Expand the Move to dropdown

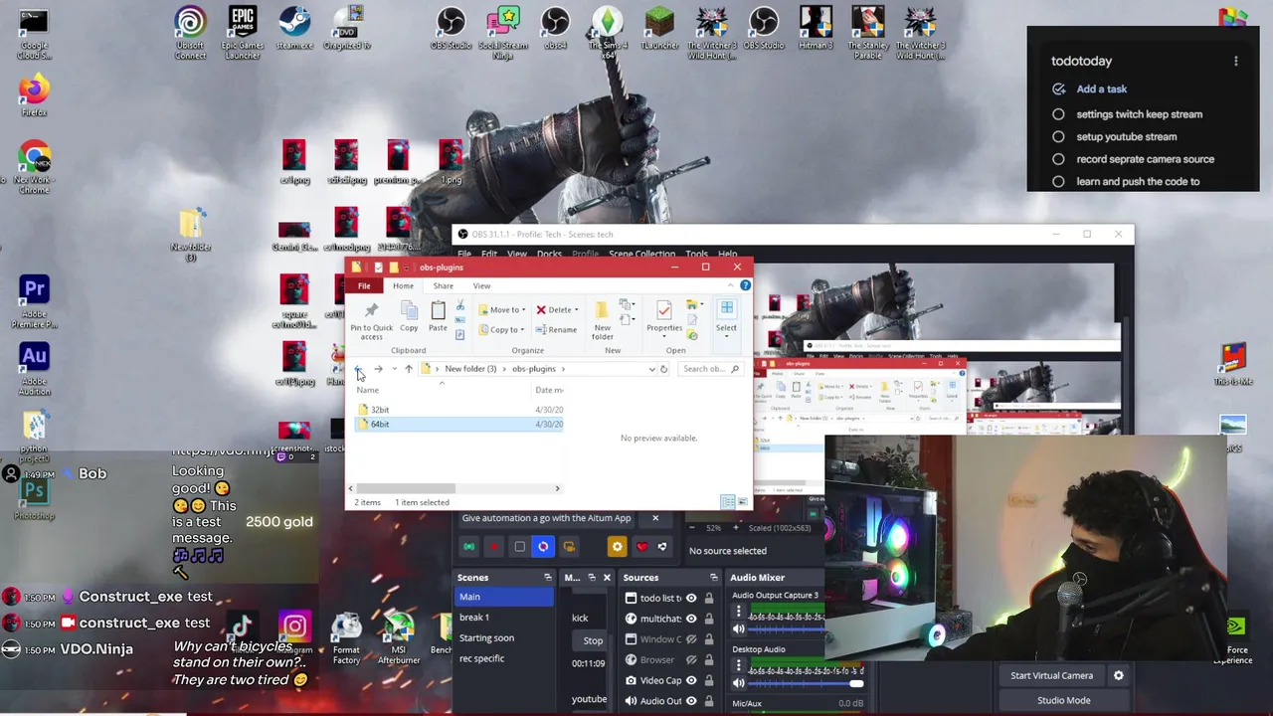point(523,310)
